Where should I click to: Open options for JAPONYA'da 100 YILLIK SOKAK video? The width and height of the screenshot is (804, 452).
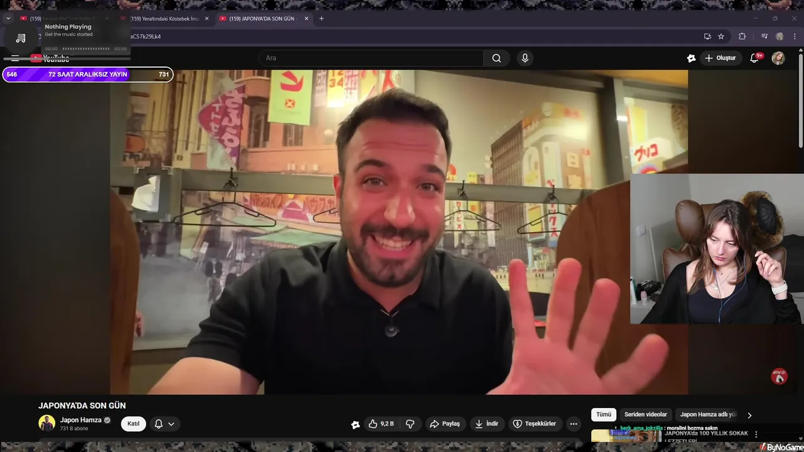click(756, 434)
